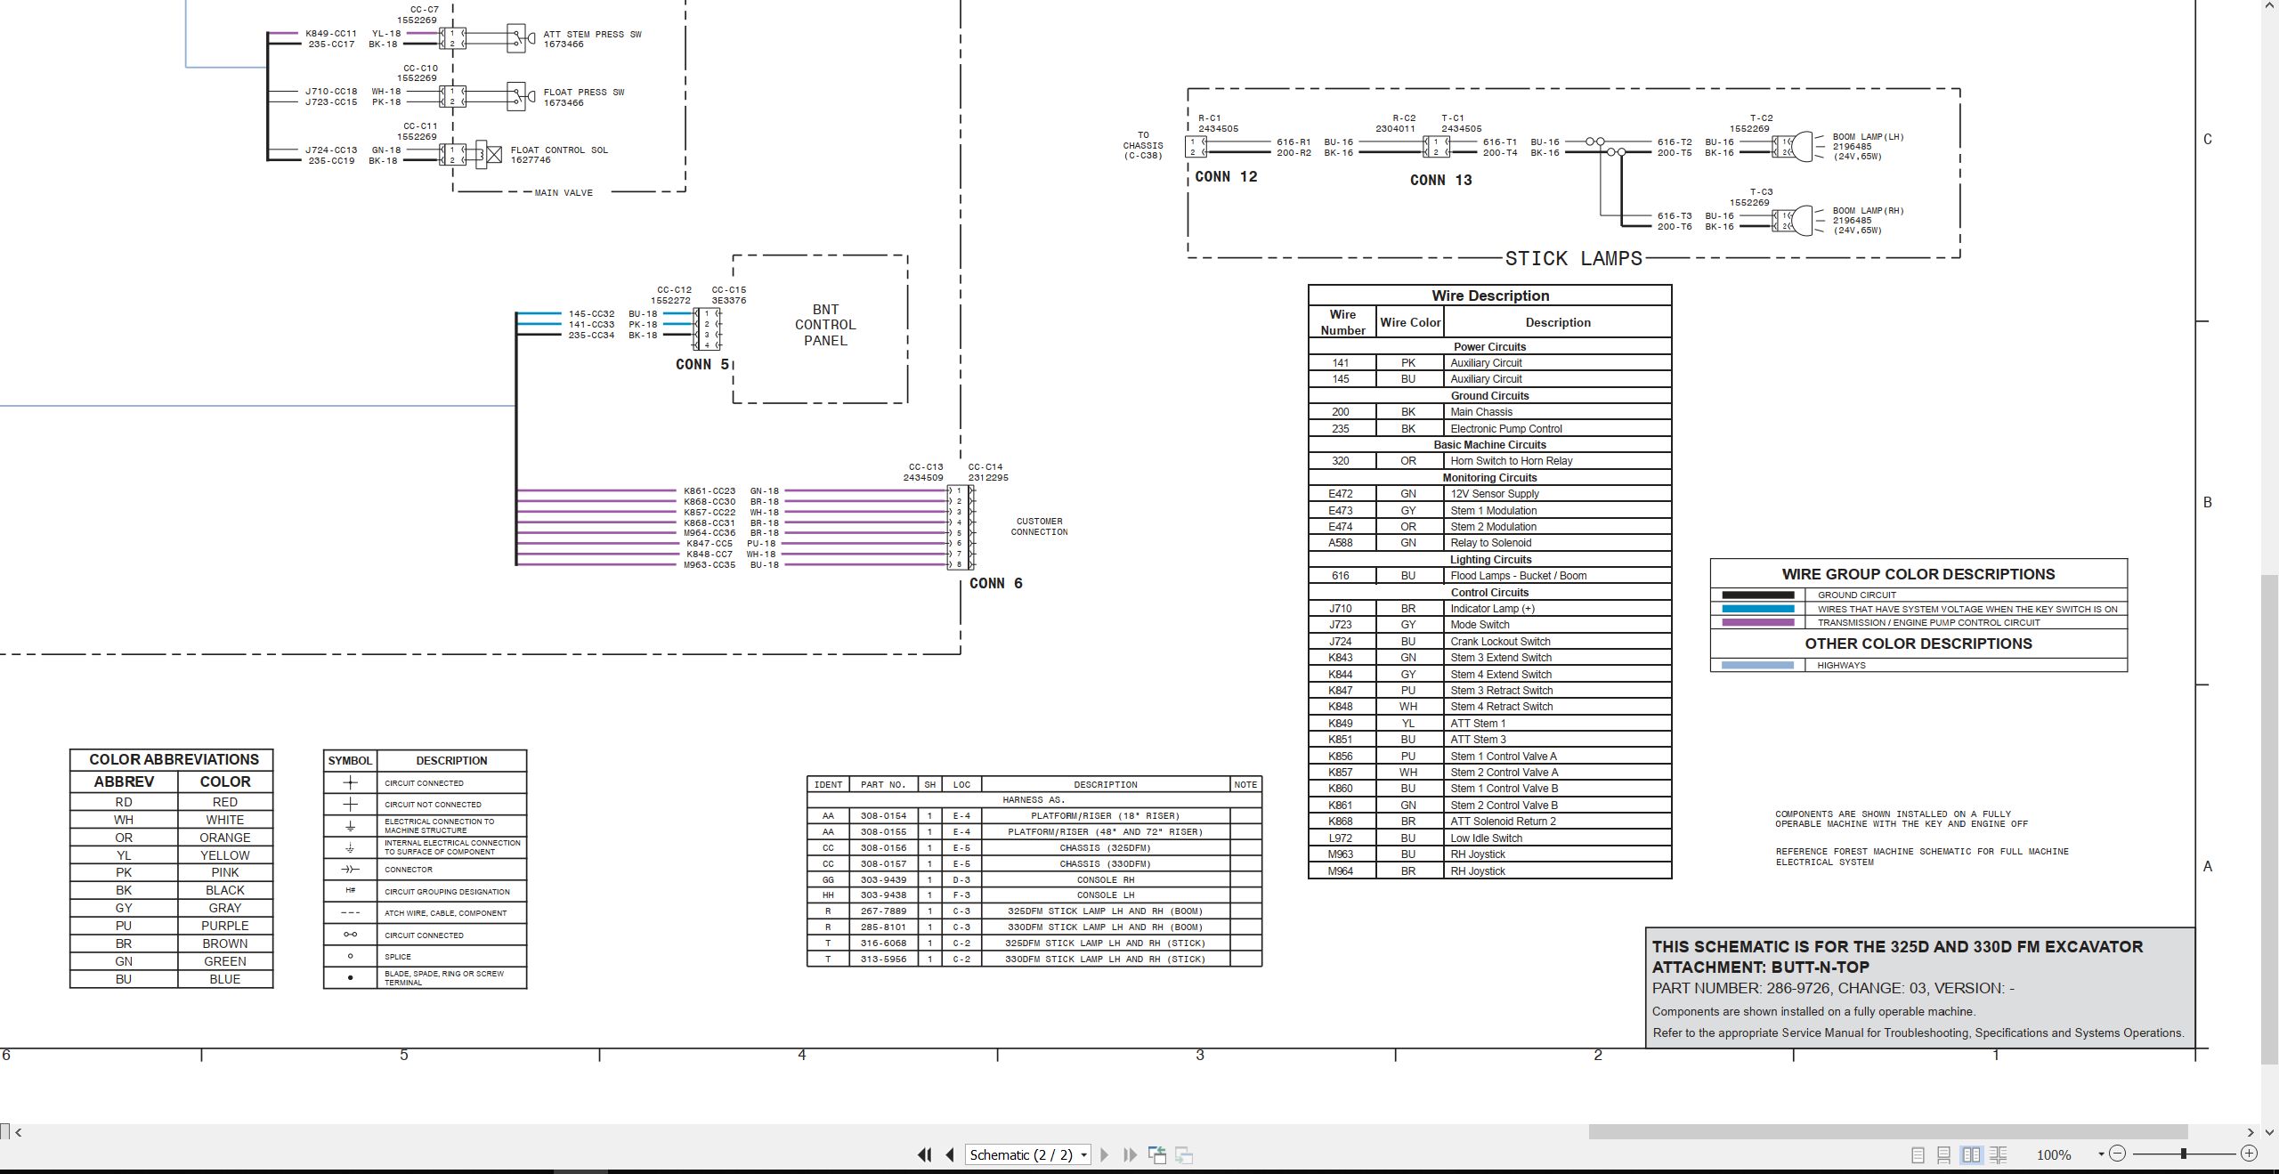The image size is (2279, 1174).
Task: Click the 12V Sensor Supply description
Action: pos(1494,494)
